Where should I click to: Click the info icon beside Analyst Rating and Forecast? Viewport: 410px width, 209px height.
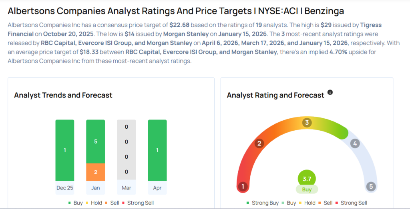330,92
